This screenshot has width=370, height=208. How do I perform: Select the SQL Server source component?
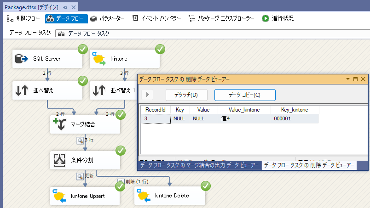pyautogui.click(x=47, y=59)
